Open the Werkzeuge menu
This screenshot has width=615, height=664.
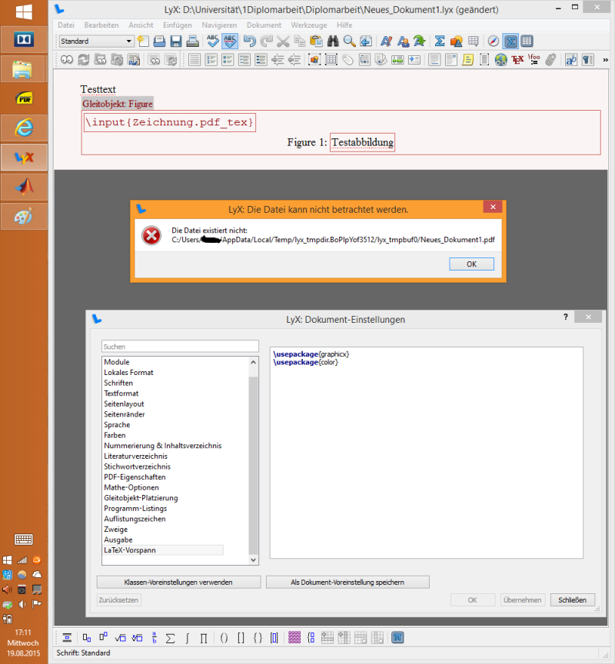coord(309,25)
